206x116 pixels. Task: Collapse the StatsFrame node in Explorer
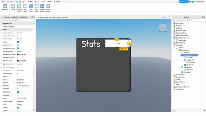[x=177, y=50]
